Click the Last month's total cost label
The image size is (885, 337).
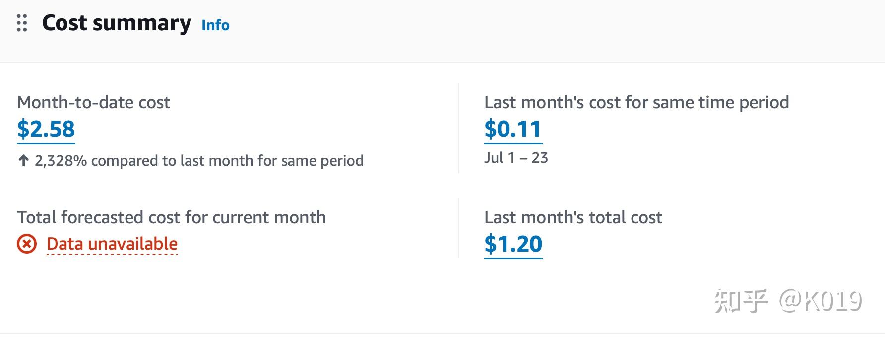[573, 218]
